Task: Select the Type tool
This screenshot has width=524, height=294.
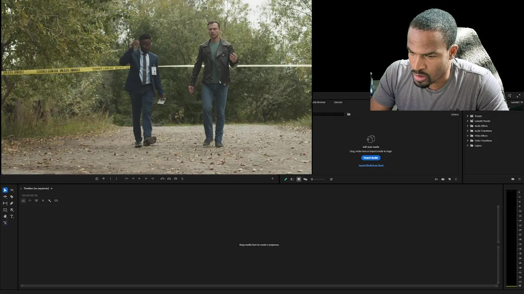Action: point(11,216)
